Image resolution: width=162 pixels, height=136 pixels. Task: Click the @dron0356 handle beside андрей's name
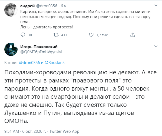47,6
